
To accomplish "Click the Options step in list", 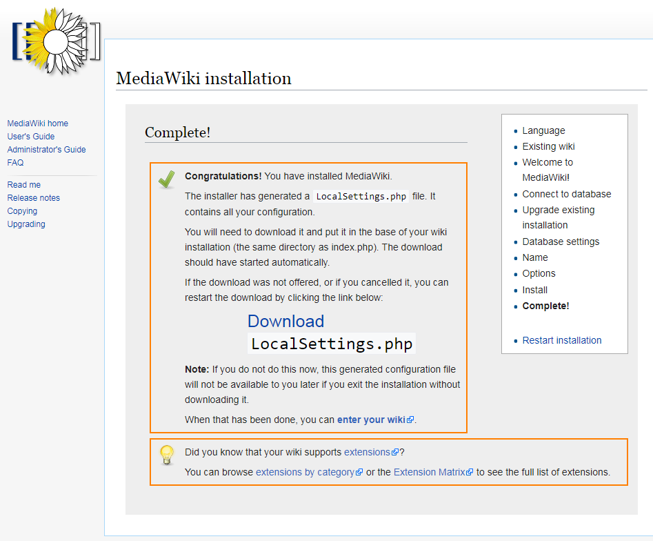I will coord(539,273).
